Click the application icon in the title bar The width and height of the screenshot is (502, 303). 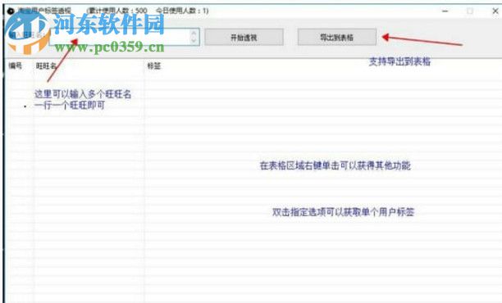(11, 11)
